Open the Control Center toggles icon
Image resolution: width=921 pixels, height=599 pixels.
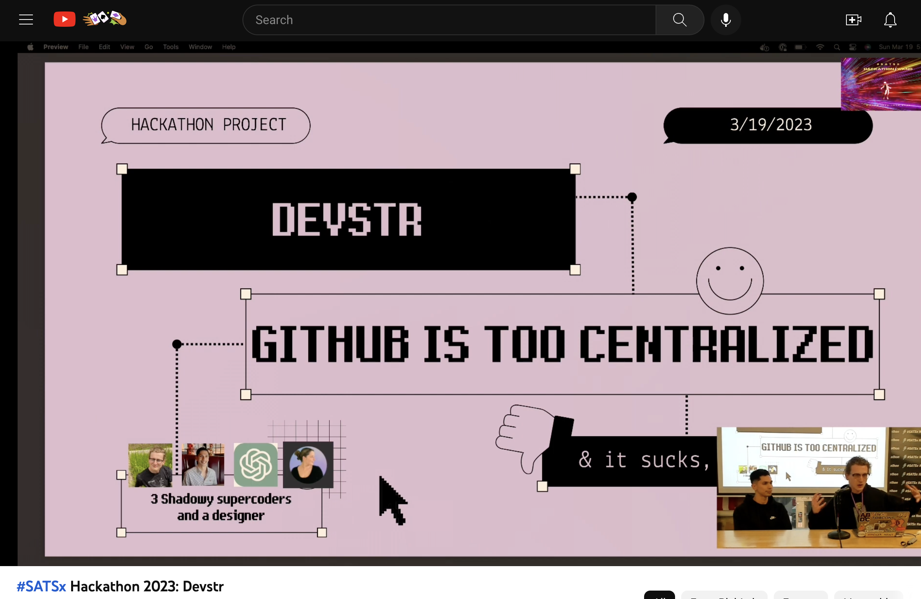pyautogui.click(x=853, y=47)
